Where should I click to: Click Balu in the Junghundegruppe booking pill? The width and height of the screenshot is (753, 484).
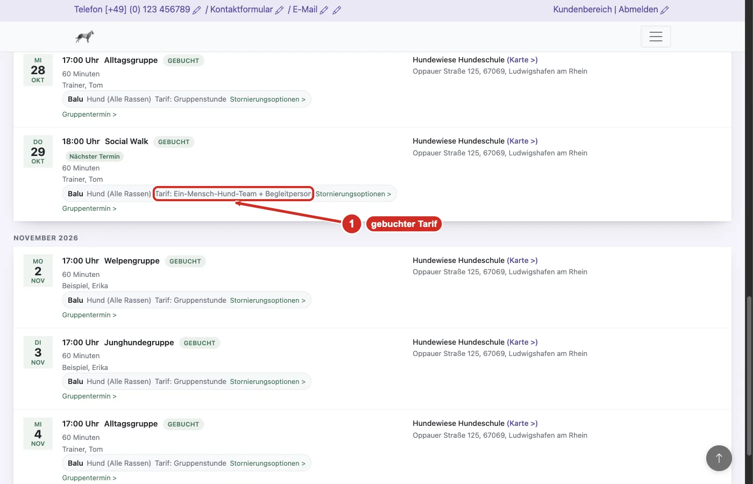tap(75, 381)
